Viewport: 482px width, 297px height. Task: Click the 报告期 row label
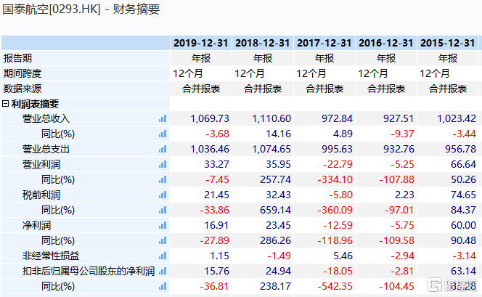click(x=18, y=58)
